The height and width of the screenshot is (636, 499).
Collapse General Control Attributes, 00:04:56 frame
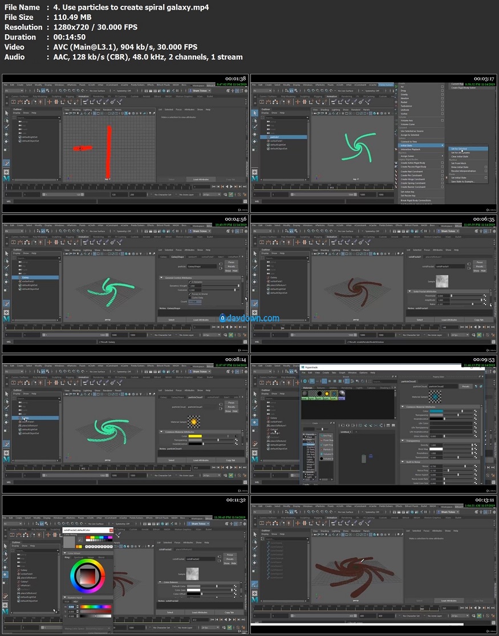161,278
